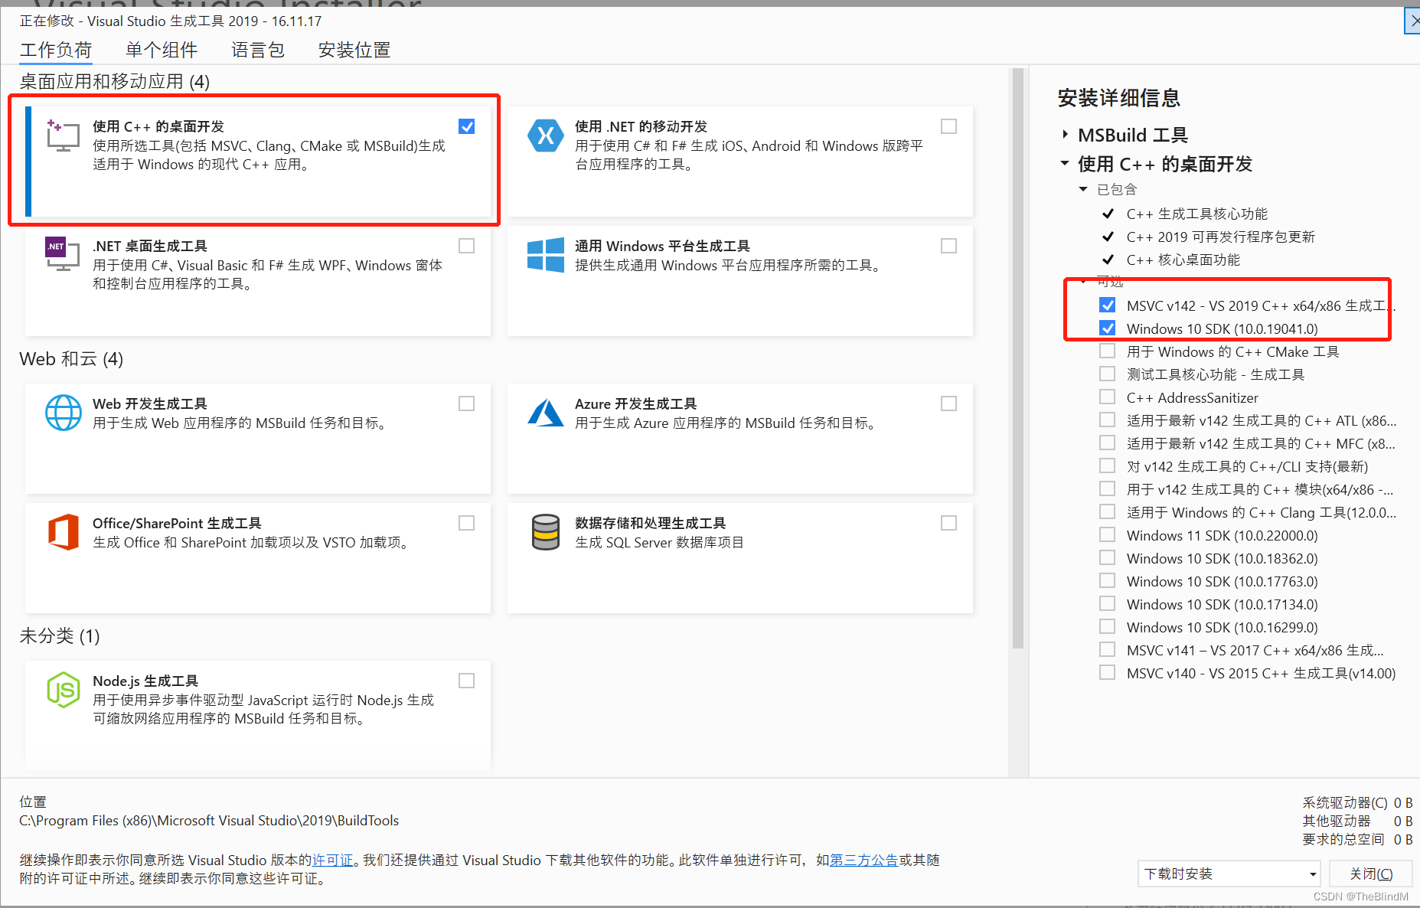Click the Xamarin .NET mobile development icon
1420x908 pixels.
(546, 136)
